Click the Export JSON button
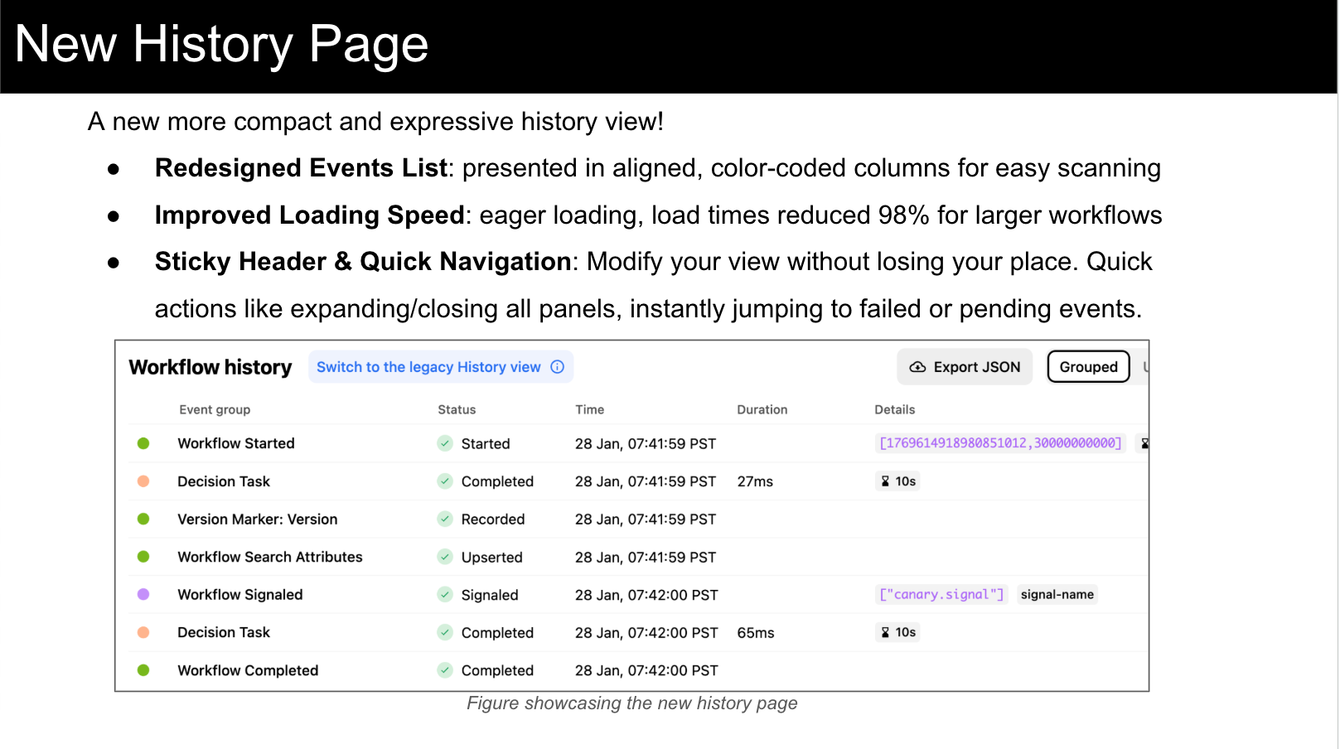The width and height of the screenshot is (1340, 749). [964, 367]
